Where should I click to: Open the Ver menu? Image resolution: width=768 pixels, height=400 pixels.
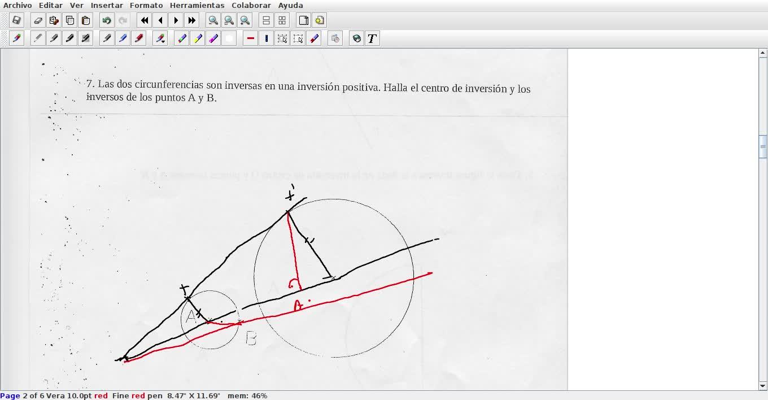pyautogui.click(x=77, y=5)
